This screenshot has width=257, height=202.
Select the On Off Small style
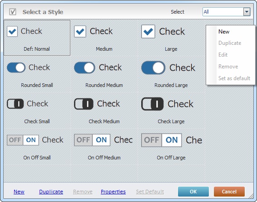click(x=37, y=147)
